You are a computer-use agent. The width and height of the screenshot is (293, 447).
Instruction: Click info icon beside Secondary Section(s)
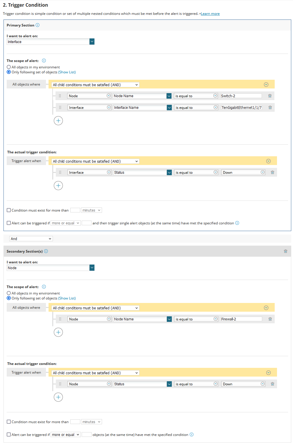coord(46,251)
